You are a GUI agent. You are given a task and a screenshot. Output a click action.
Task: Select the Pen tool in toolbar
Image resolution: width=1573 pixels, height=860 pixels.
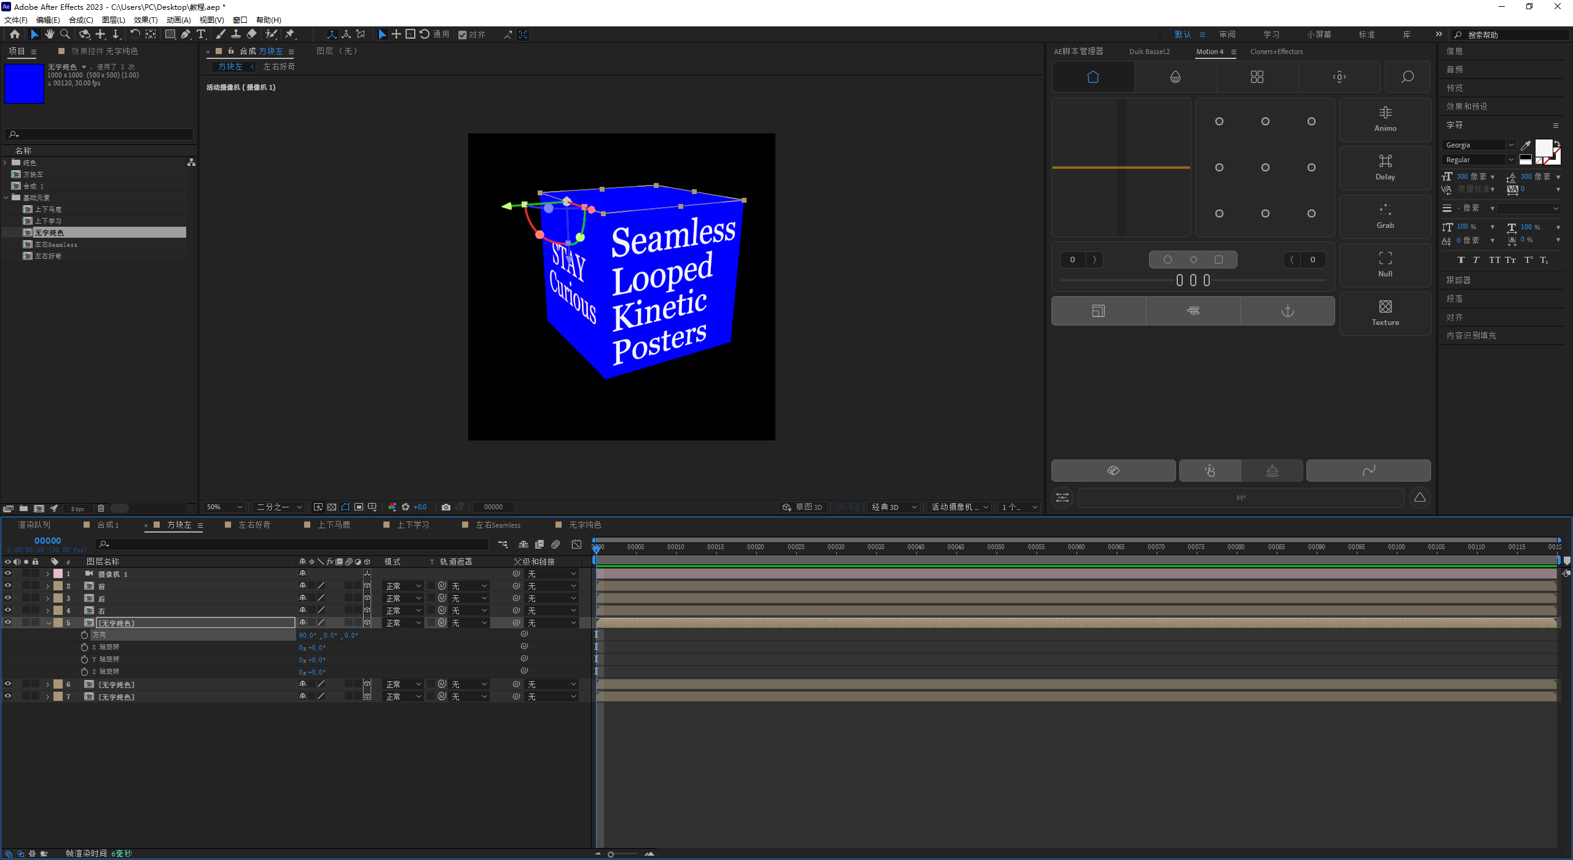pyautogui.click(x=185, y=34)
